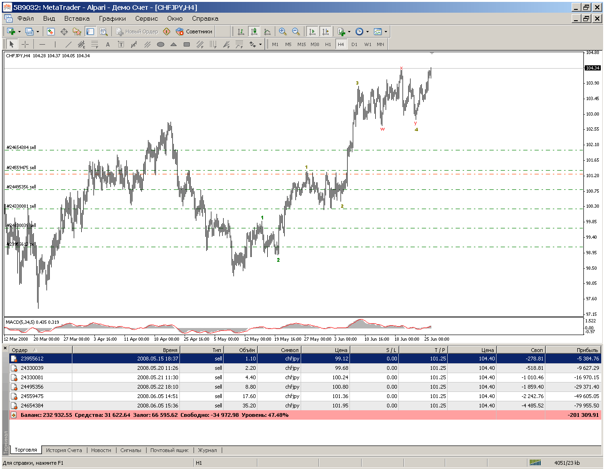Viewport: 605px width, 469px height.
Task: Open the Справка menu
Action: [205, 18]
